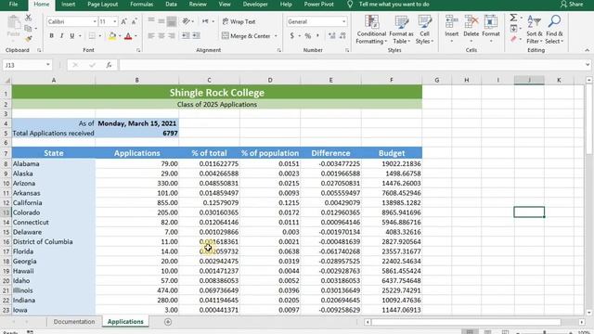Screen dimensions: 594x334
Task: Click the Select All corner triangle
Action: (x=6, y=80)
